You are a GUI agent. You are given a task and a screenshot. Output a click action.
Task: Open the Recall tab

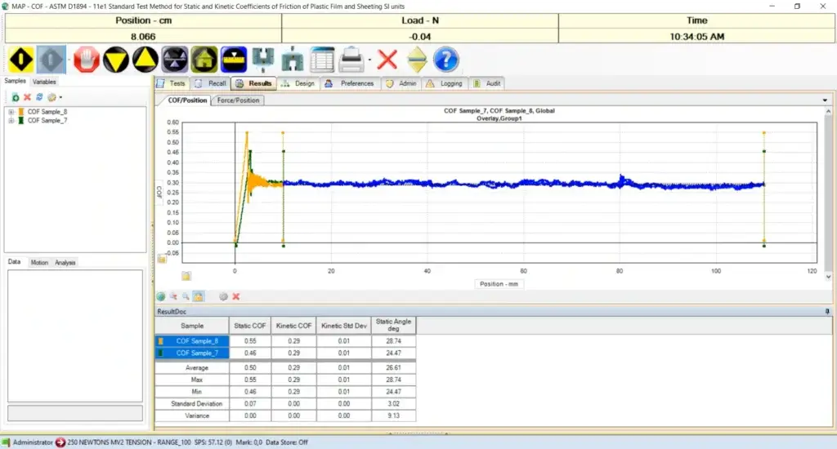[211, 83]
